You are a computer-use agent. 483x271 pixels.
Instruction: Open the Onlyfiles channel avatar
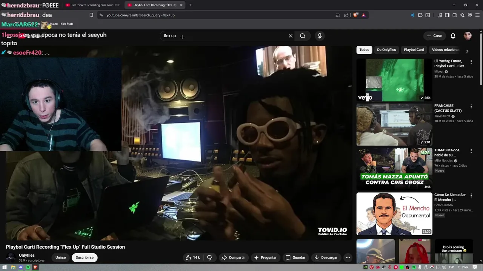11,257
